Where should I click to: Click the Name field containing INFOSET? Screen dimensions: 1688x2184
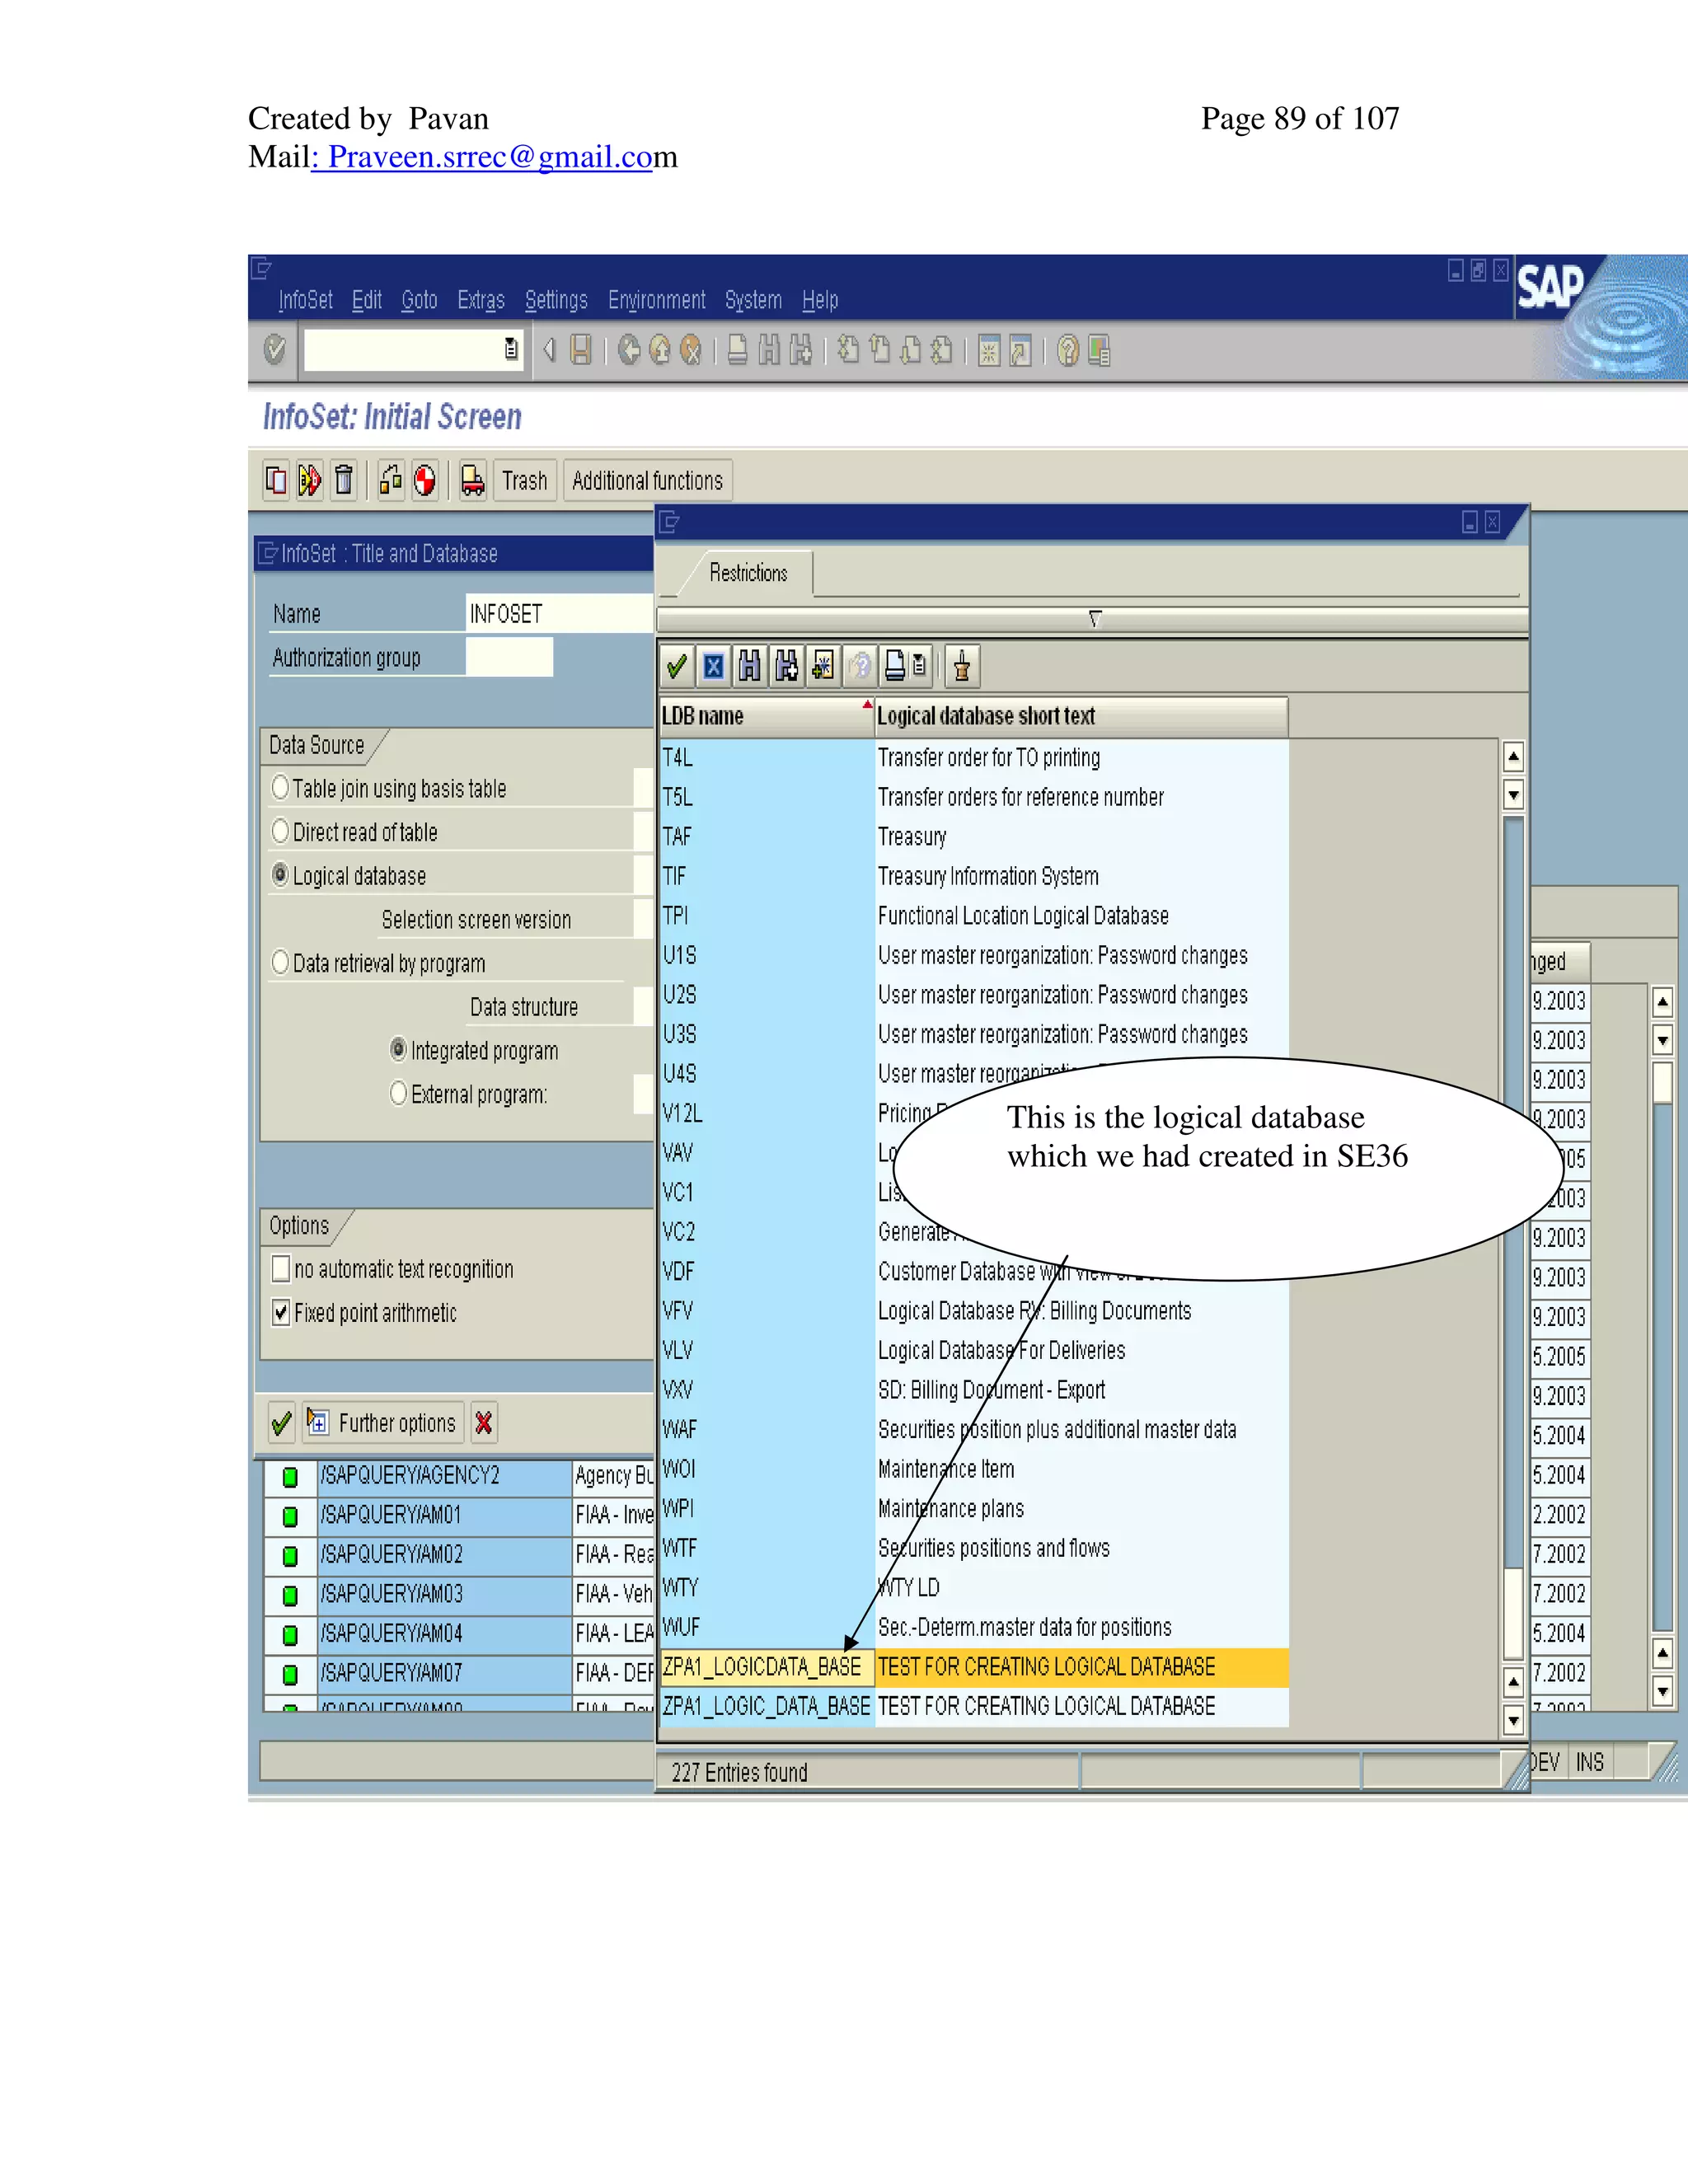[560, 613]
